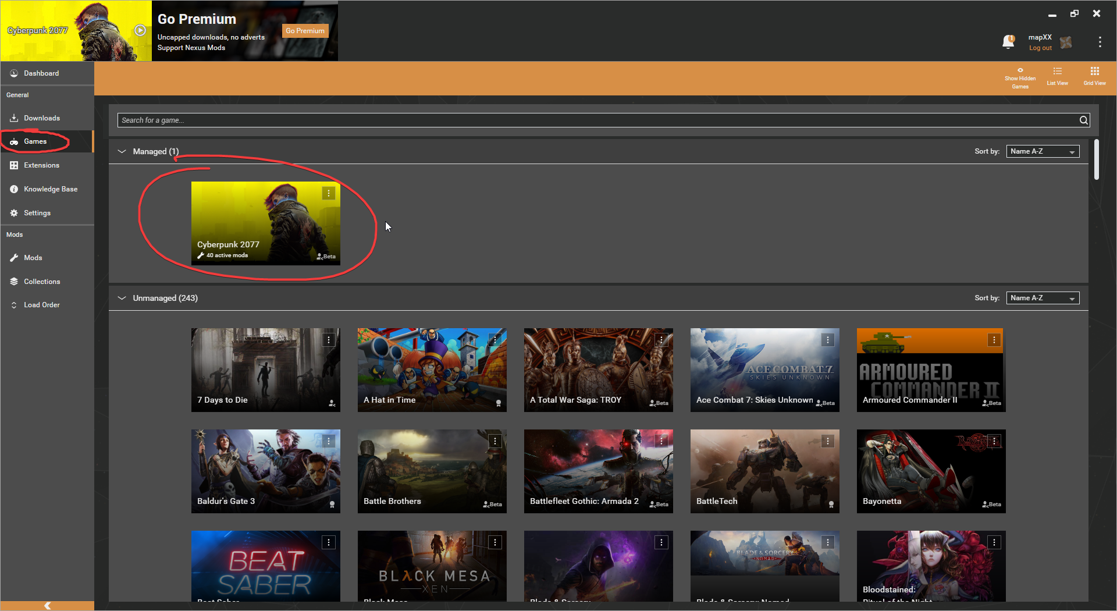Select the Baldur's Gate 3 tile
1117x611 pixels.
(266, 471)
